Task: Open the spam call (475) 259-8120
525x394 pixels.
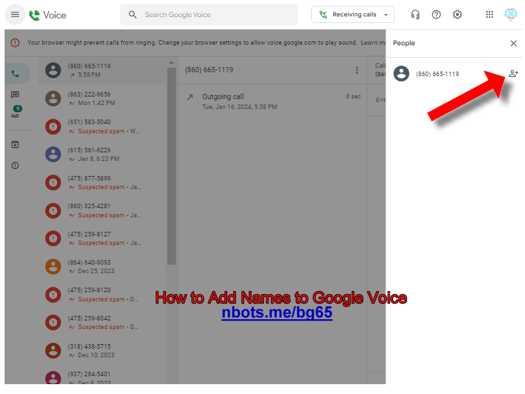Action: [102, 294]
